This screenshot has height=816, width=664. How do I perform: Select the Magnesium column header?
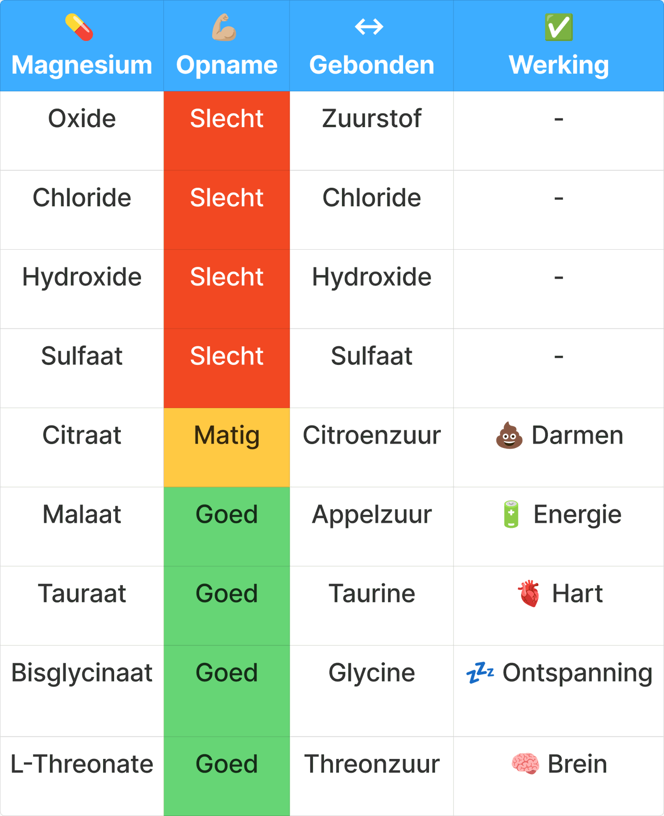click(82, 65)
